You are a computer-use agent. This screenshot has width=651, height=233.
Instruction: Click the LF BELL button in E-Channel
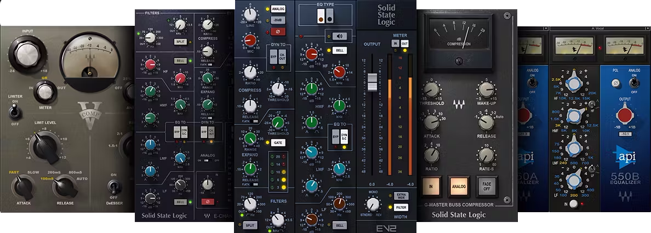point(180,202)
